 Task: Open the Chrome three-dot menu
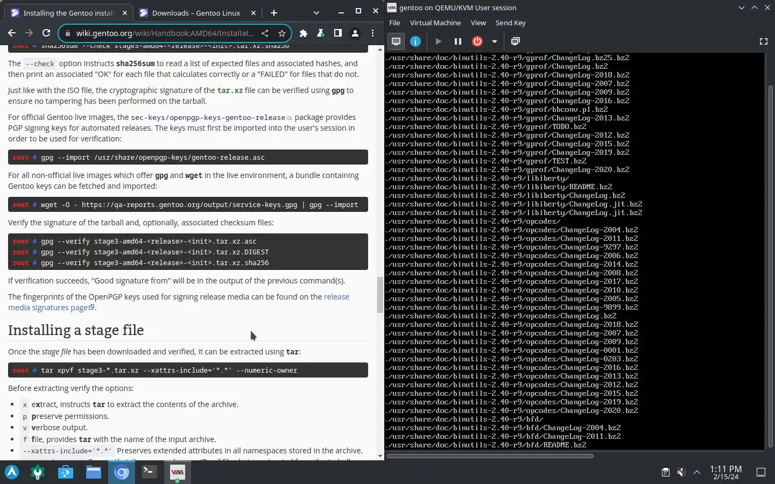click(372, 33)
